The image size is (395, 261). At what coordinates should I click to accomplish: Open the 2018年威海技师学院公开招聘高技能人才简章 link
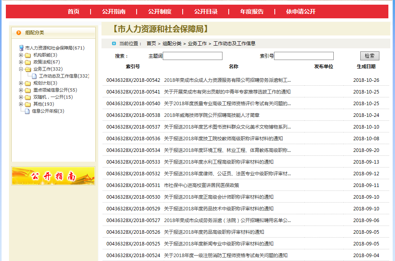[212, 115]
